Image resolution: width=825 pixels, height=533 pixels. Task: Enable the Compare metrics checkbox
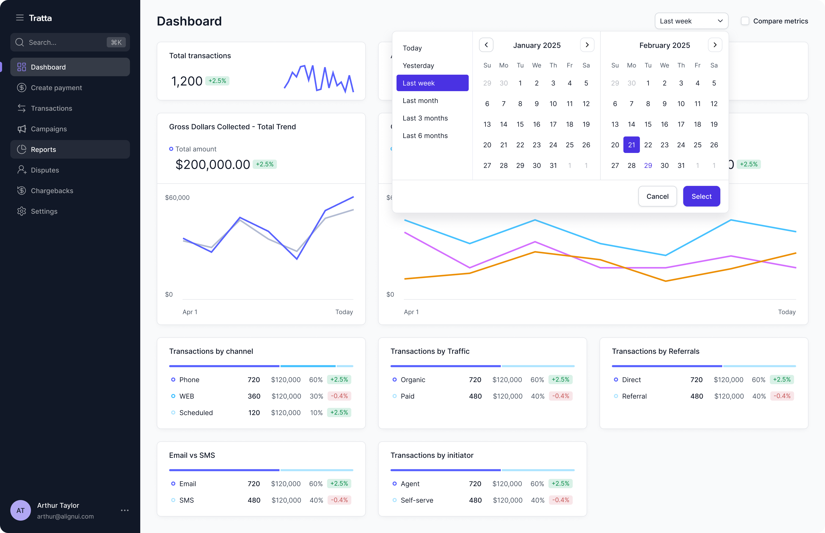coord(745,21)
